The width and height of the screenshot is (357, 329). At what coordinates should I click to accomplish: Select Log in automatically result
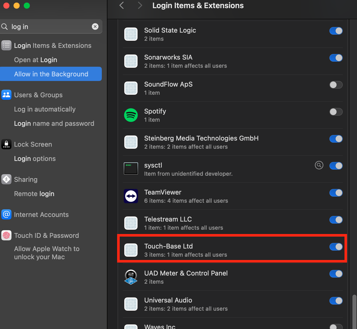pos(51,109)
